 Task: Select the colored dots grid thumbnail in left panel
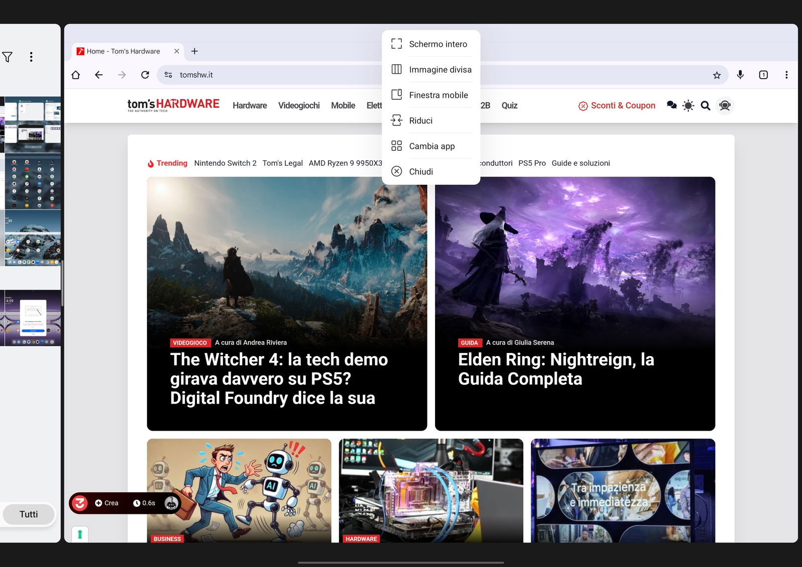[33, 181]
